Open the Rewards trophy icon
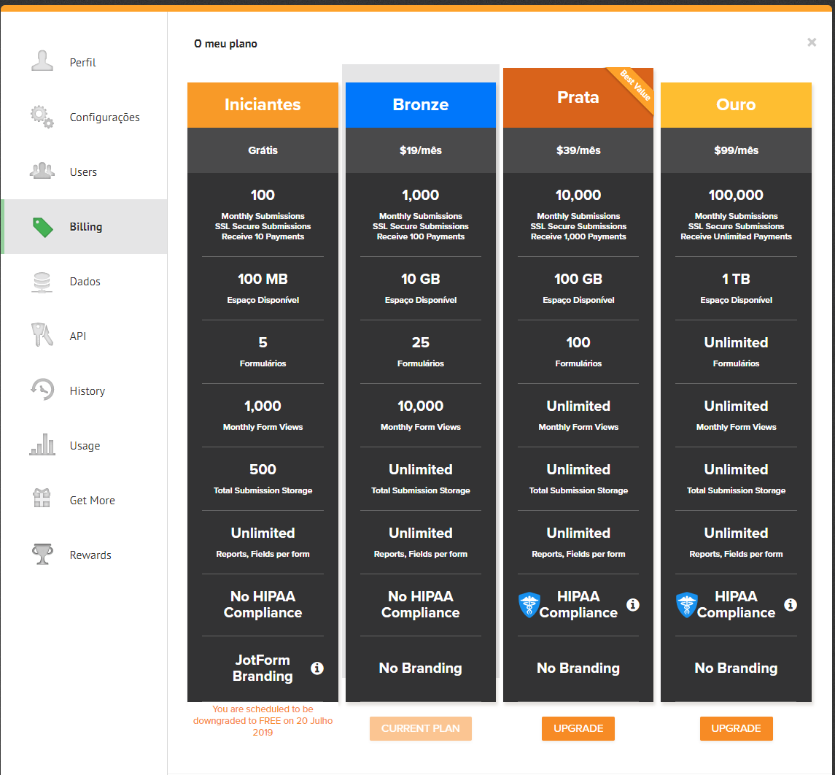Viewport: 835px width, 775px height. pyautogui.click(x=42, y=554)
